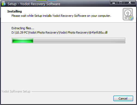Click the bold 'Installing' heading
This screenshot has height=105, width=137.
pyautogui.click(x=14, y=11)
